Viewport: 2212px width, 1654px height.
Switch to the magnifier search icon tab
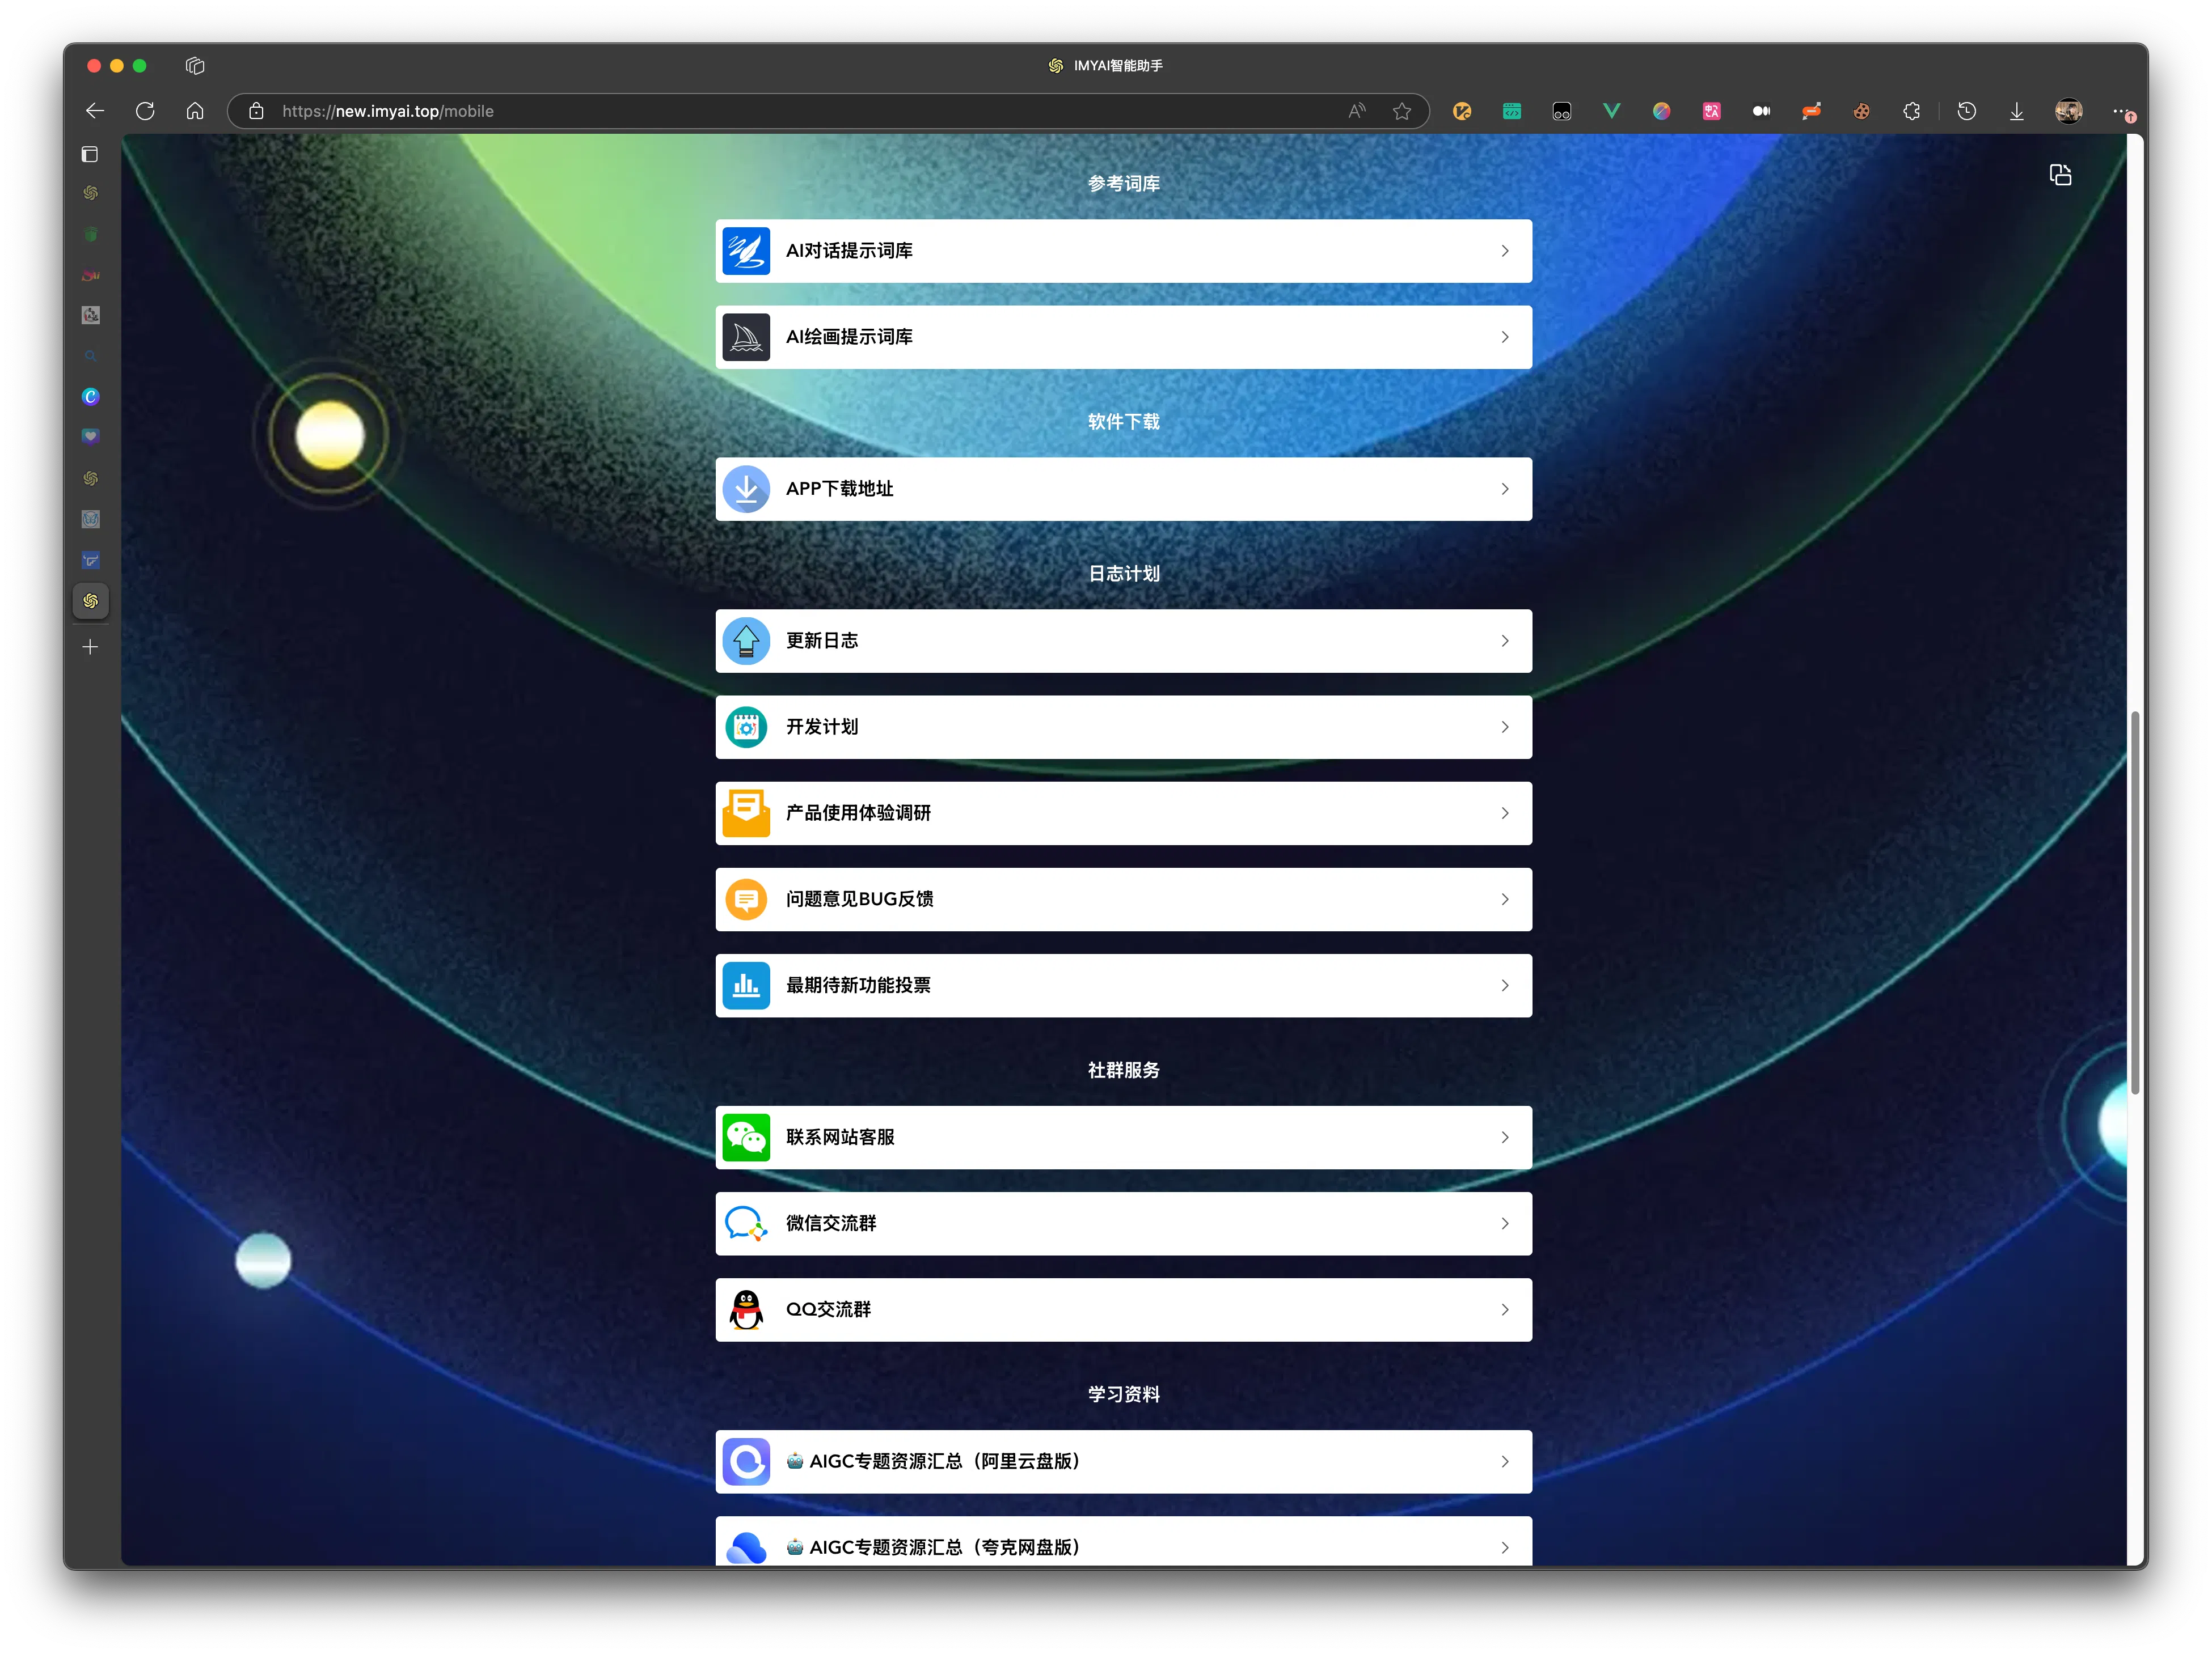tap(90, 356)
